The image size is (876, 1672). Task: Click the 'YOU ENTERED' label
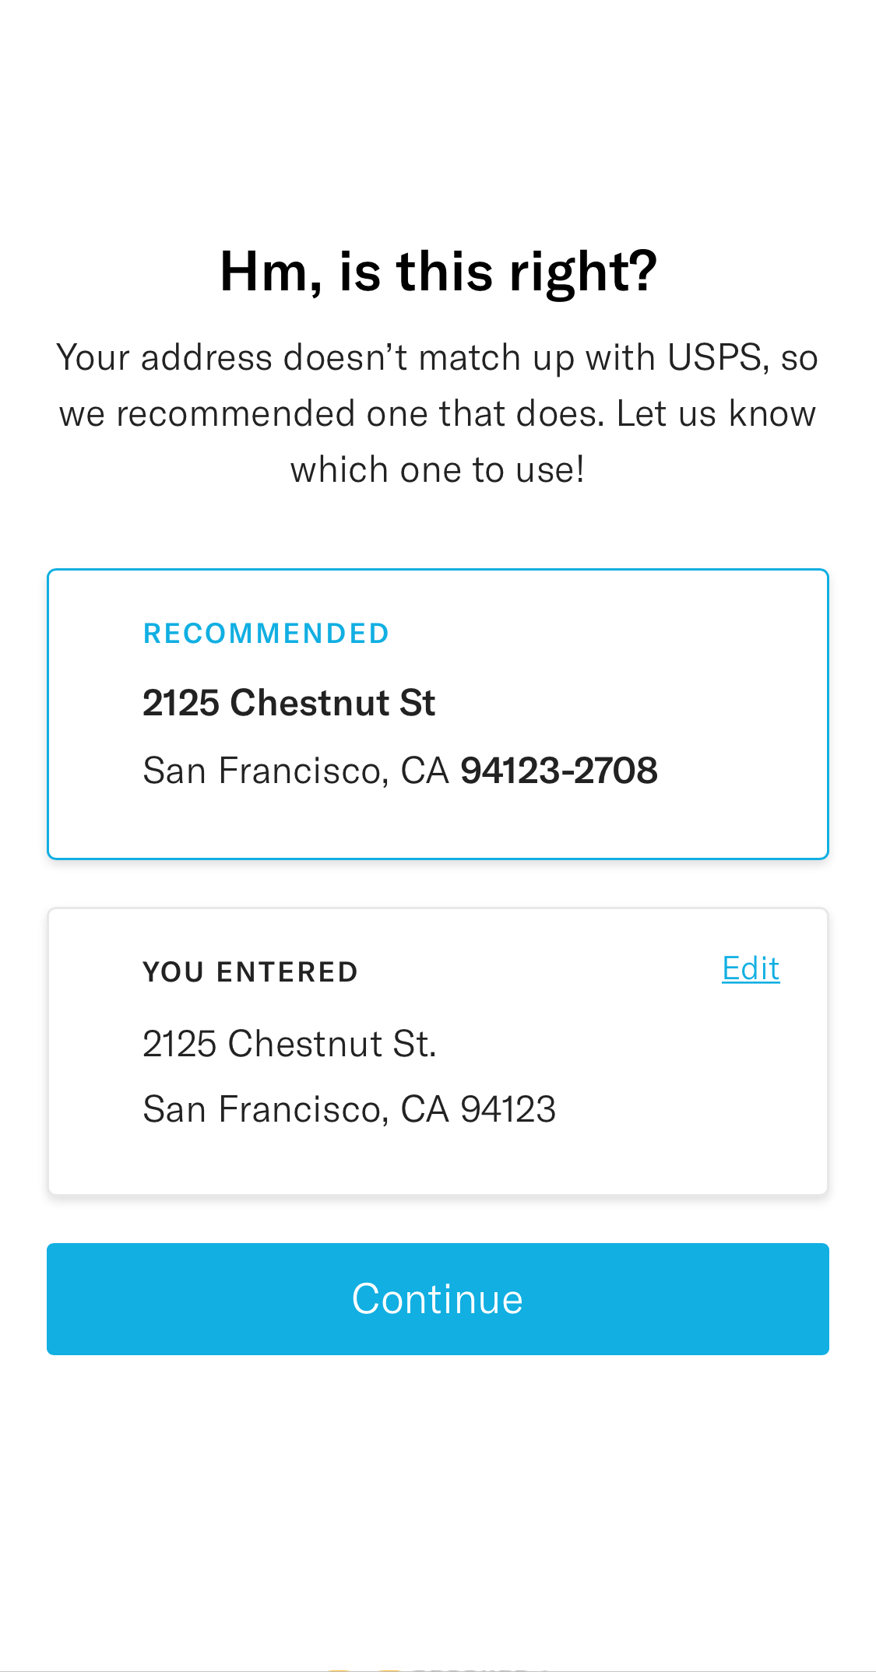[250, 971]
